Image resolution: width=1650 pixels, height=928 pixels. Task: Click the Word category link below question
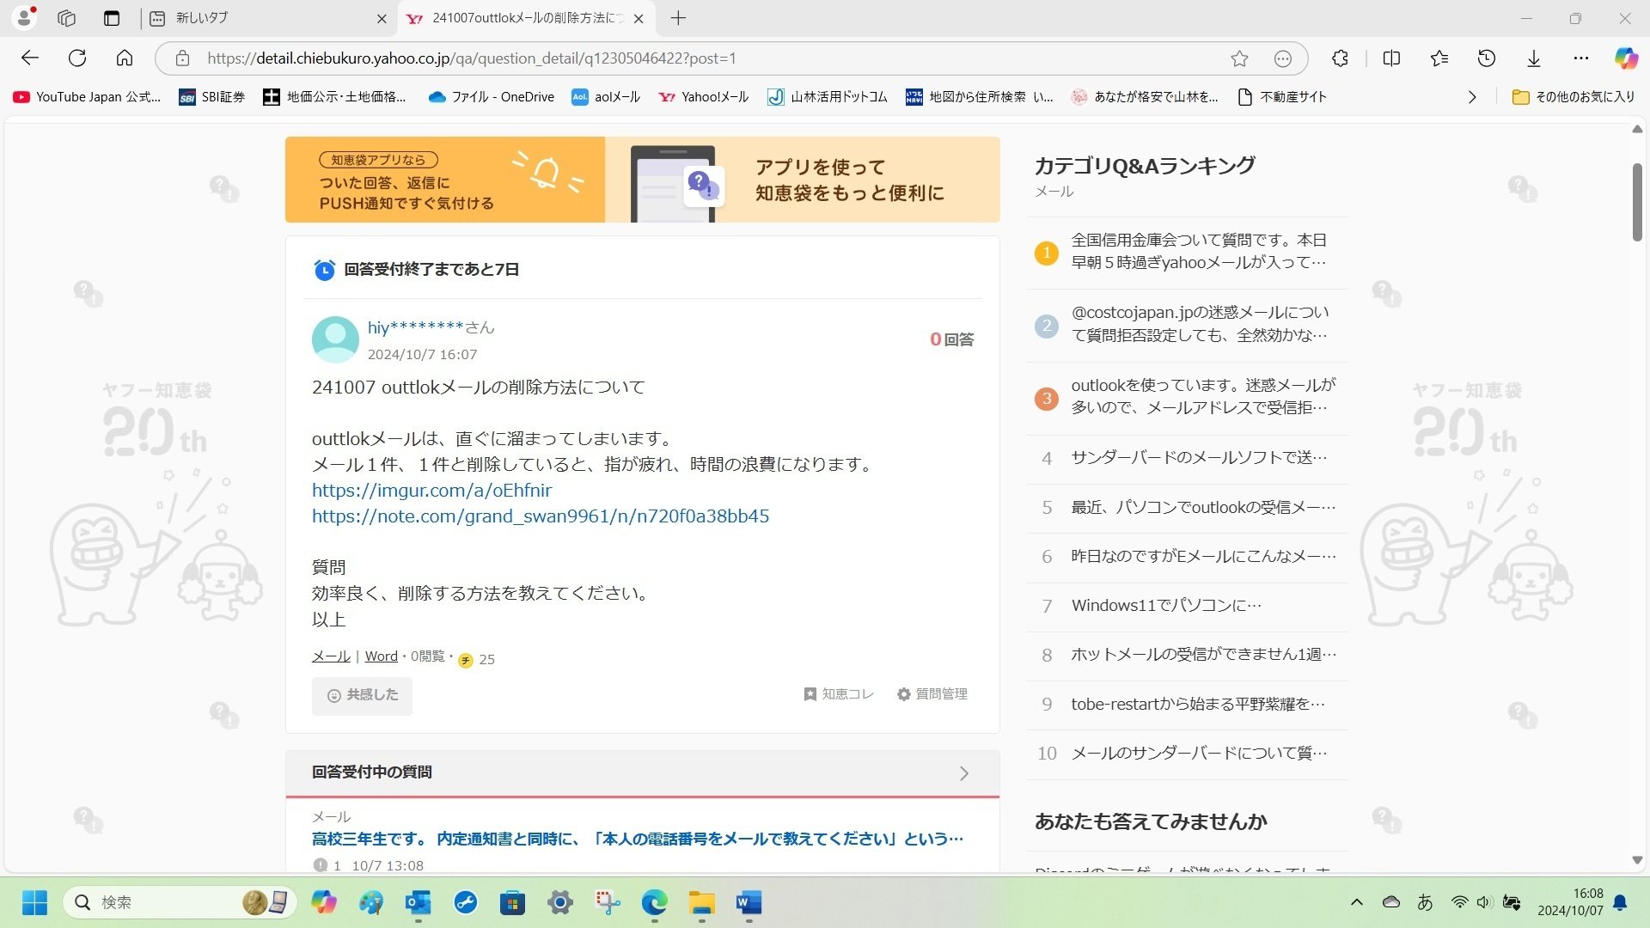(381, 656)
